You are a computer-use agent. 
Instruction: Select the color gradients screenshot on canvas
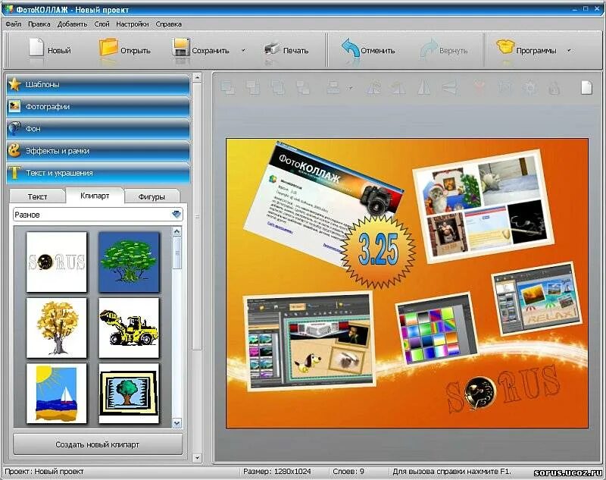tap(436, 329)
